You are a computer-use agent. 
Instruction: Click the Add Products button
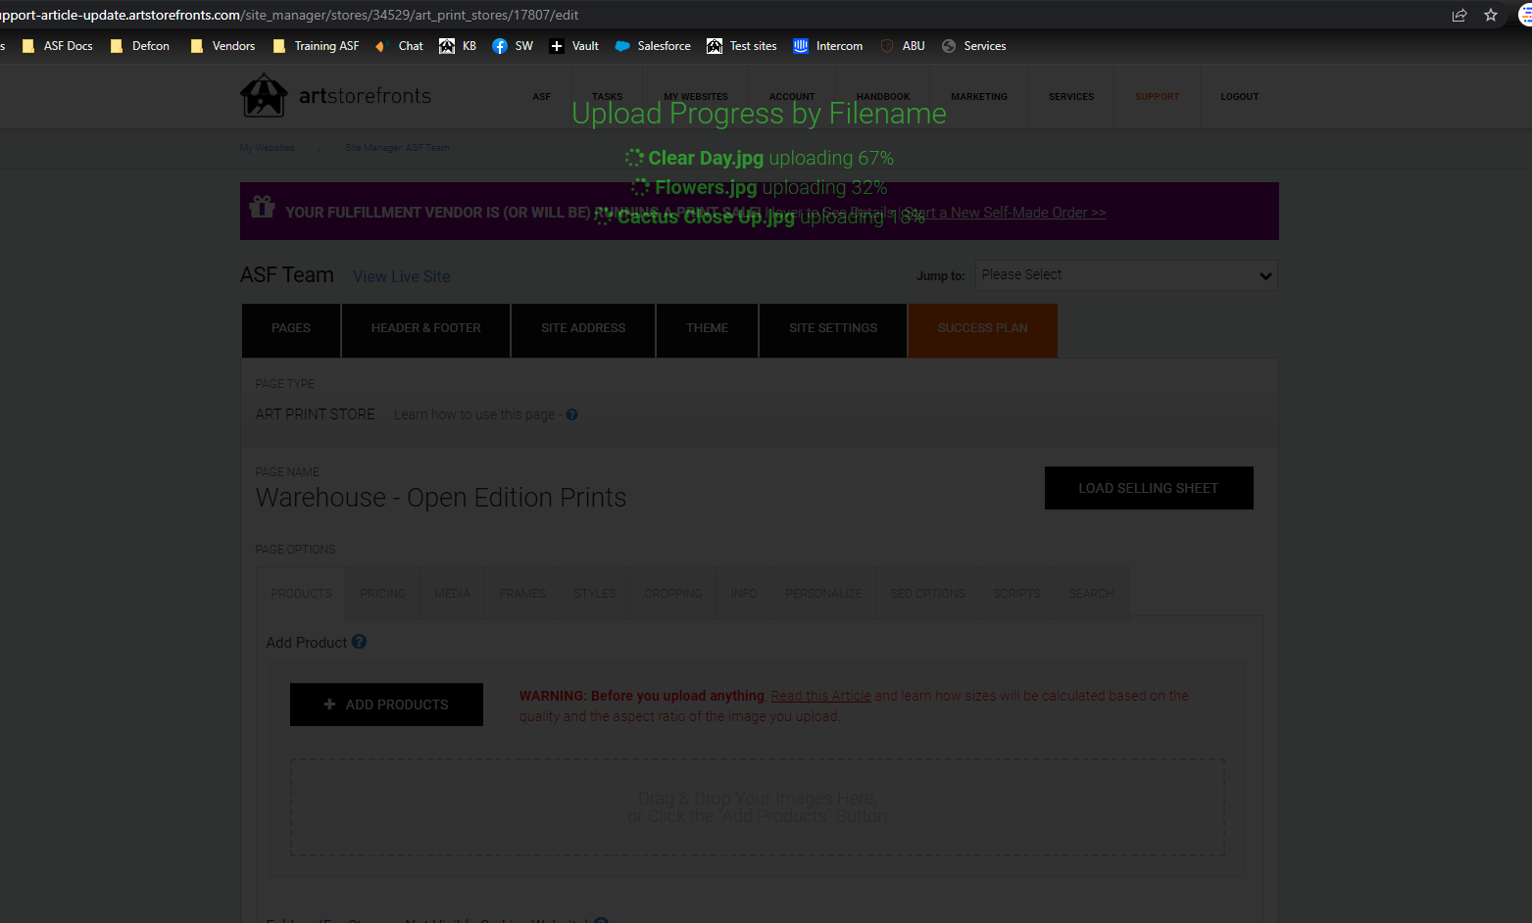386,704
